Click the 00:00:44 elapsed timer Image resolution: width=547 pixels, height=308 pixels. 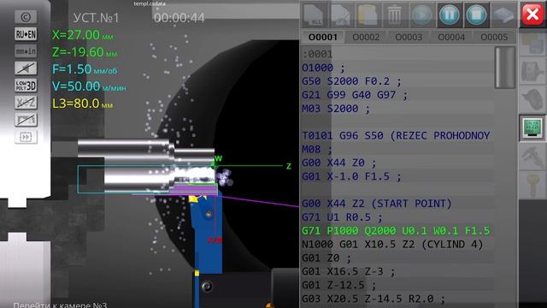[179, 18]
